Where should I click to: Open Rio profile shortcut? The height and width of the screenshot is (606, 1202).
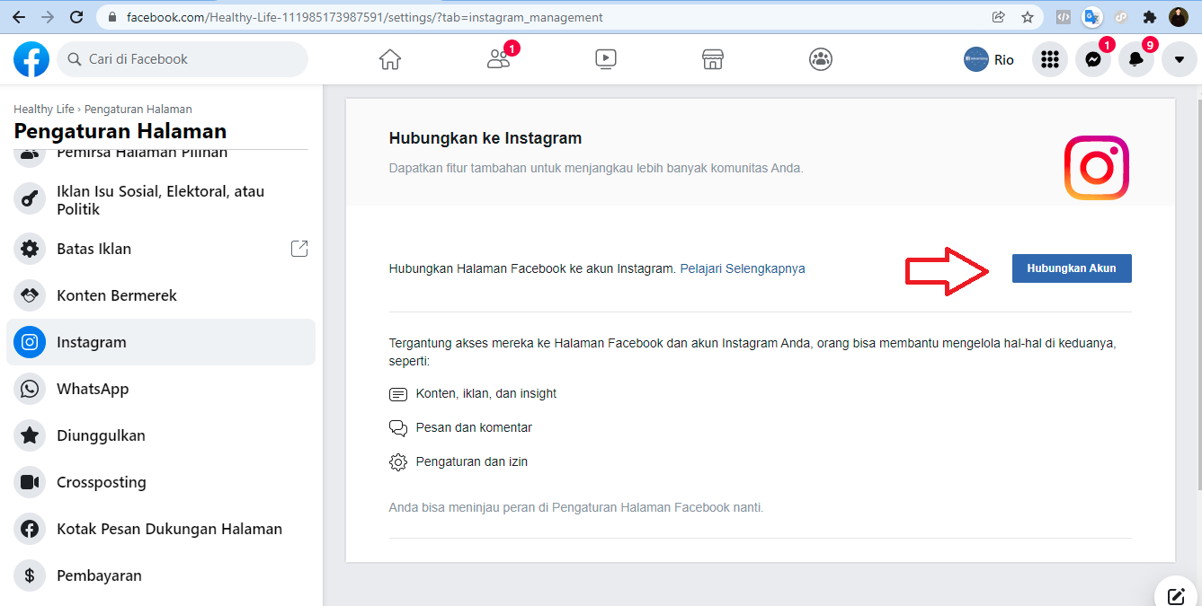pyautogui.click(x=990, y=59)
